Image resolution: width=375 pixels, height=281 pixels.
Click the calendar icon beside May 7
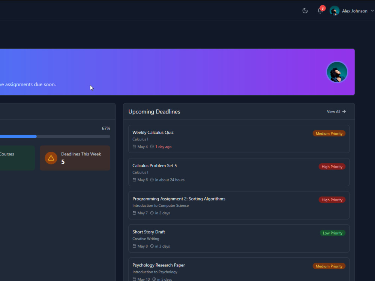point(134,213)
